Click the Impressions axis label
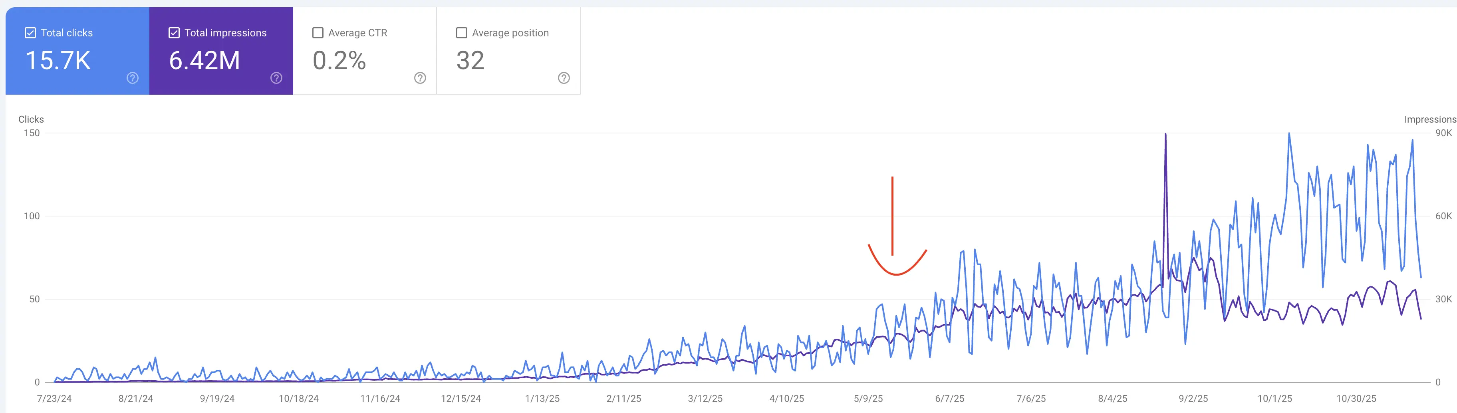This screenshot has width=1457, height=413. pyautogui.click(x=1429, y=119)
